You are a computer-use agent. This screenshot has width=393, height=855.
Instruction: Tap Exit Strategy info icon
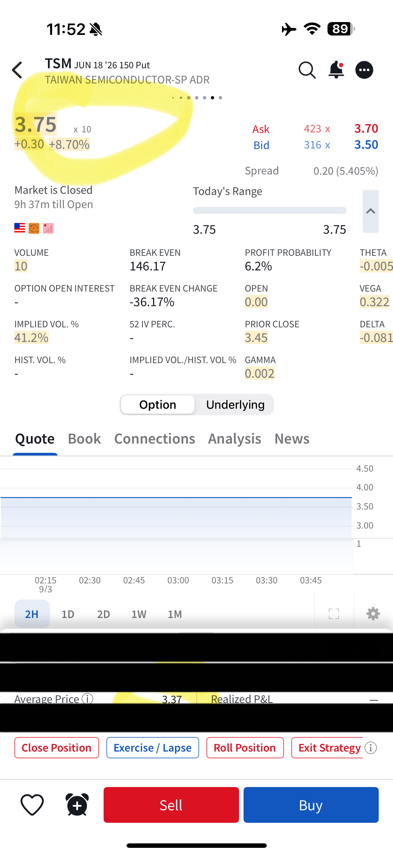point(371,748)
